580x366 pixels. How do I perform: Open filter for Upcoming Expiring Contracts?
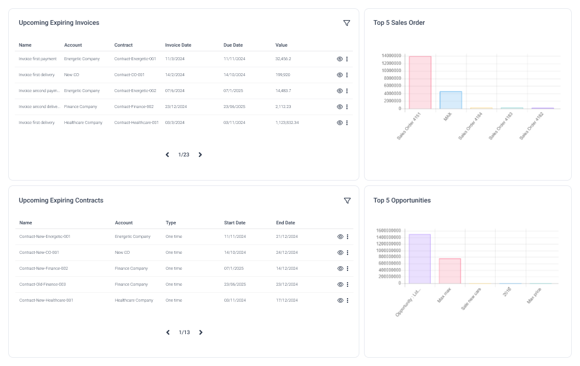(347, 201)
